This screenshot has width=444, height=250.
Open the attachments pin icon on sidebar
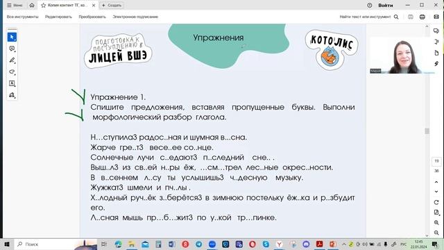(x=436, y=64)
